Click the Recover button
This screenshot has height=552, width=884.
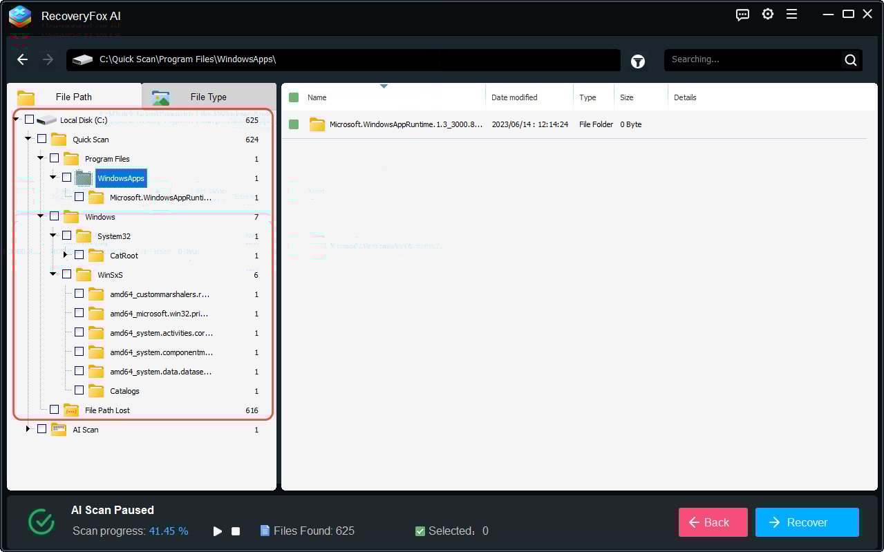[807, 522]
